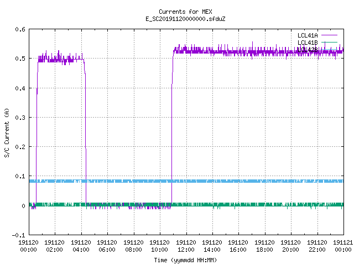Viewport: 354px width, 265px height.
Task: Click the 0 y-axis tick value
Action: click(x=23, y=206)
